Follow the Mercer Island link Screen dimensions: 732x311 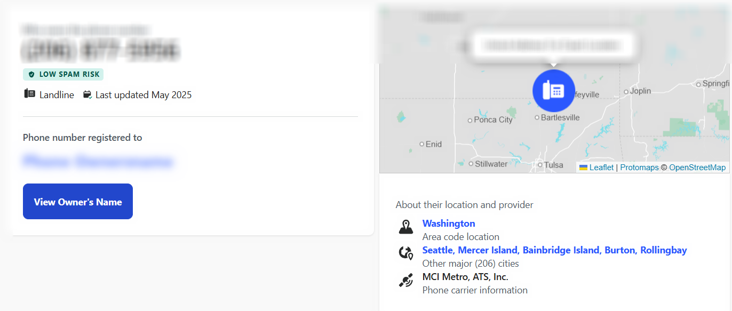488,250
